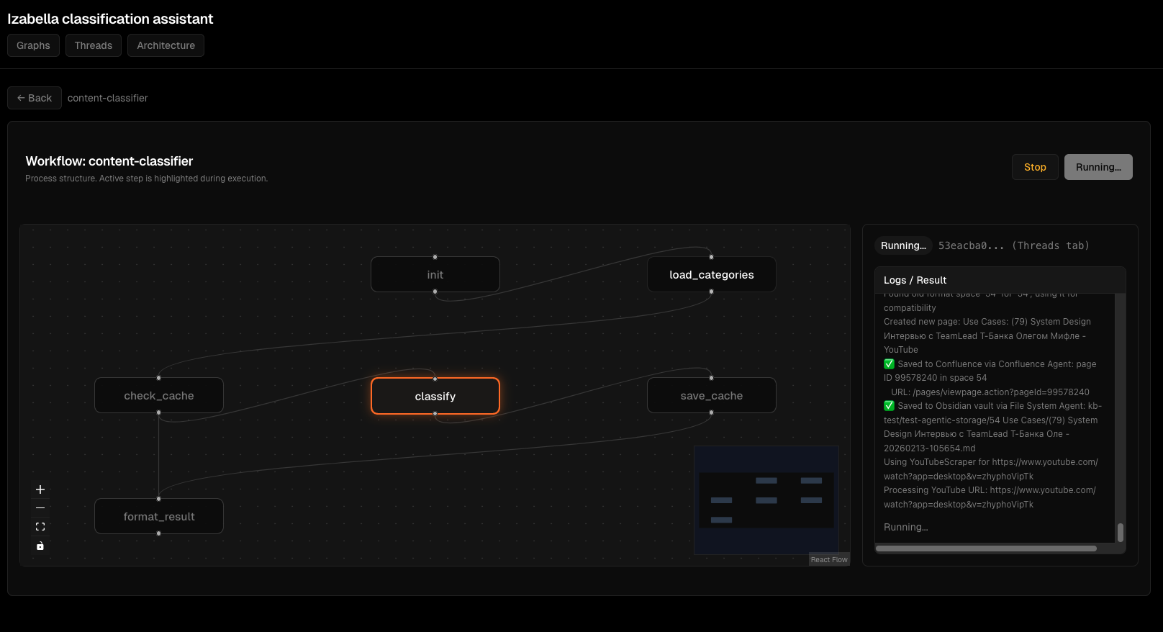Click the React Flow minimap
This screenshot has width=1163, height=632.
pyautogui.click(x=766, y=500)
